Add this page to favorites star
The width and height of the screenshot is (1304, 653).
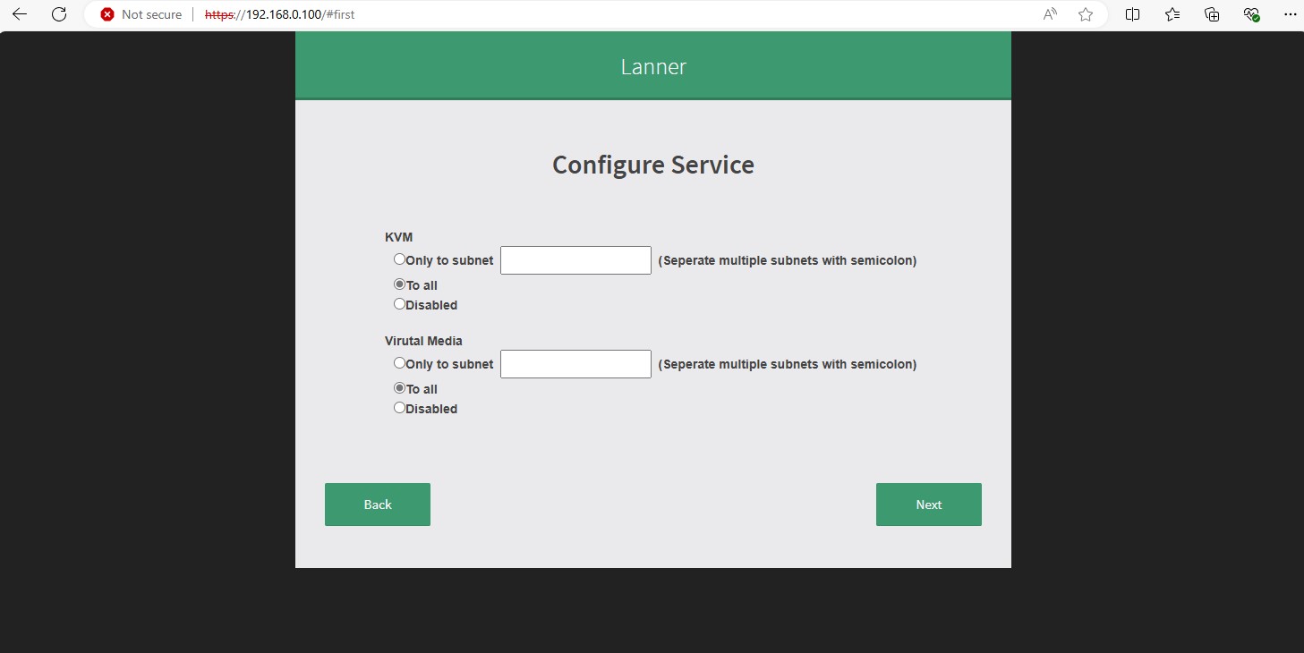1086,14
